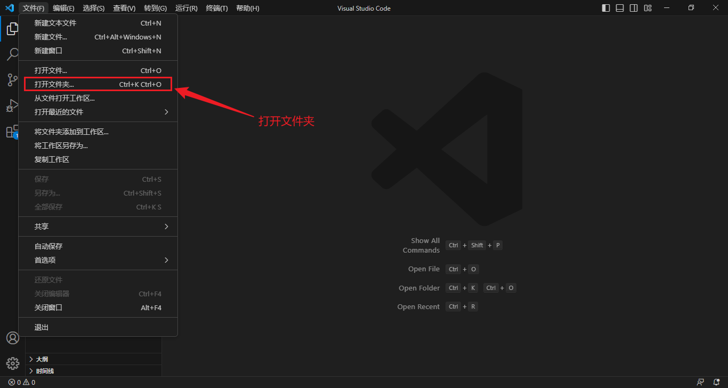This screenshot has width=728, height=388.
Task: Expand the 大纲 outline section
Action: point(94,359)
